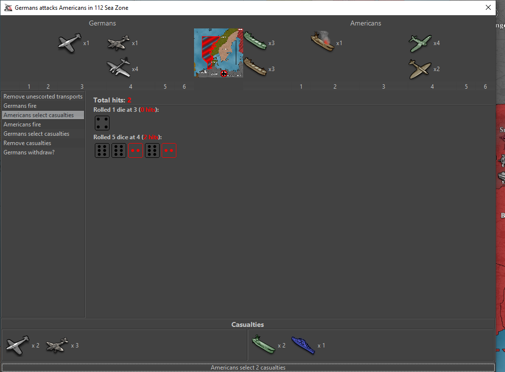This screenshot has width=505, height=372.
Task: Click the German fighter icon in the Casualties panel
Action: (17, 345)
